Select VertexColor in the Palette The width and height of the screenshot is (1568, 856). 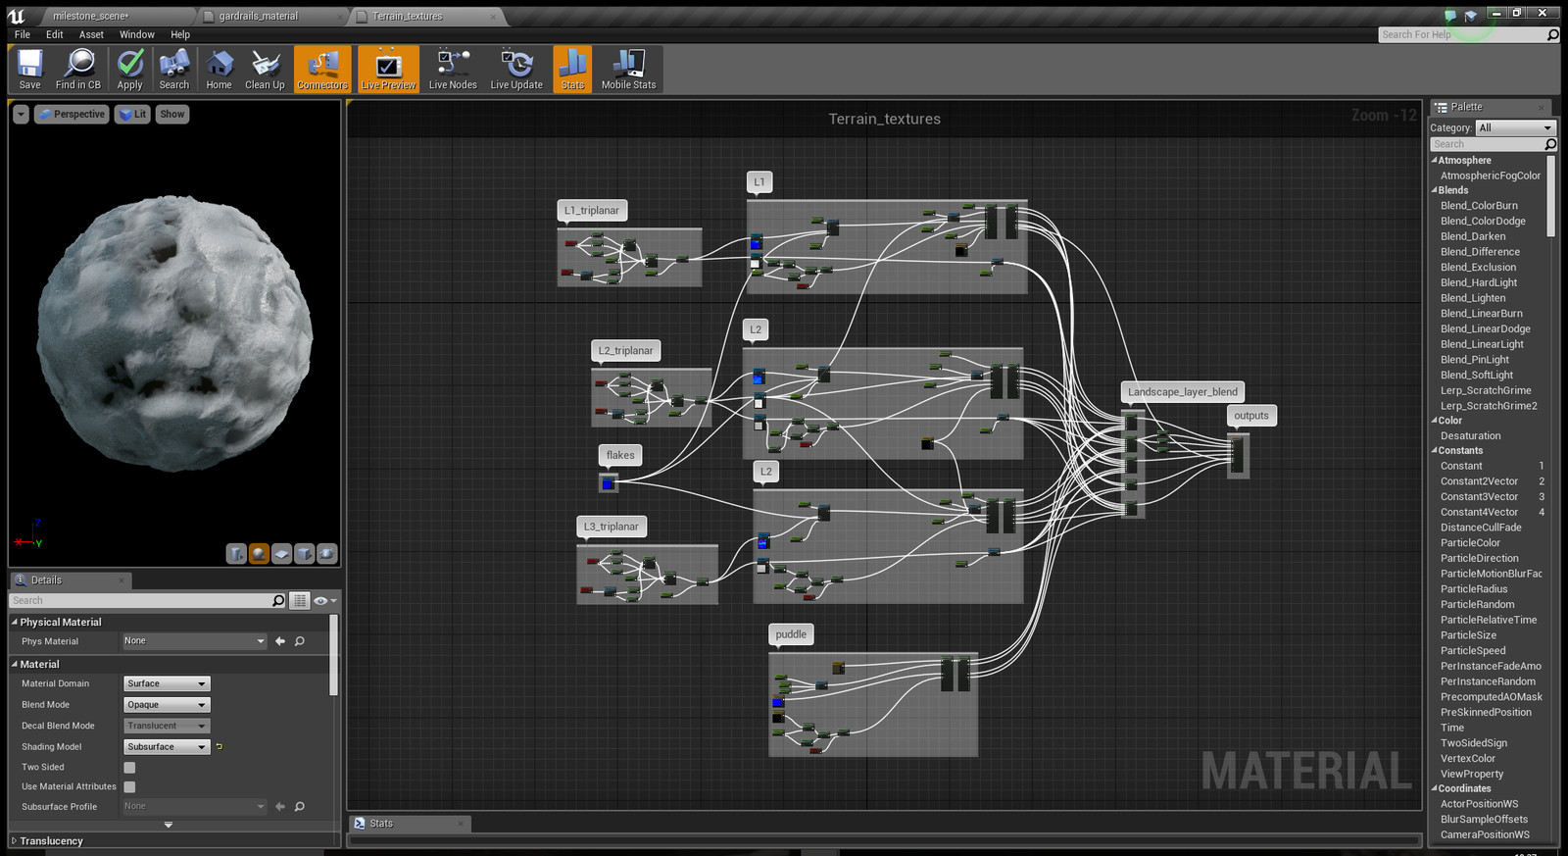coord(1468,759)
